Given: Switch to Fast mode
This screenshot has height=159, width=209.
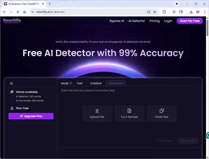Looking at the screenshot, I should (80, 83).
